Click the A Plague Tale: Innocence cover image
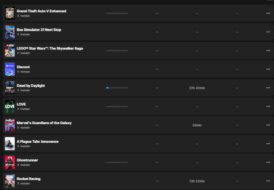 (10, 144)
